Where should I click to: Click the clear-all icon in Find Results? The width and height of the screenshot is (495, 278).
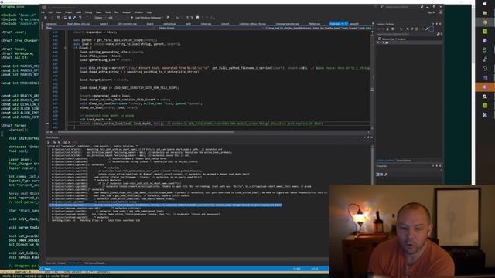coord(69,142)
